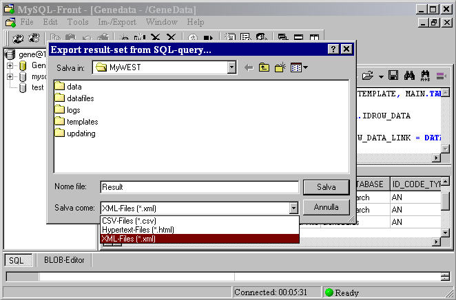Screen dimensions: 456x300
Task: Click the save floppy disk icon
Action: click(x=393, y=76)
